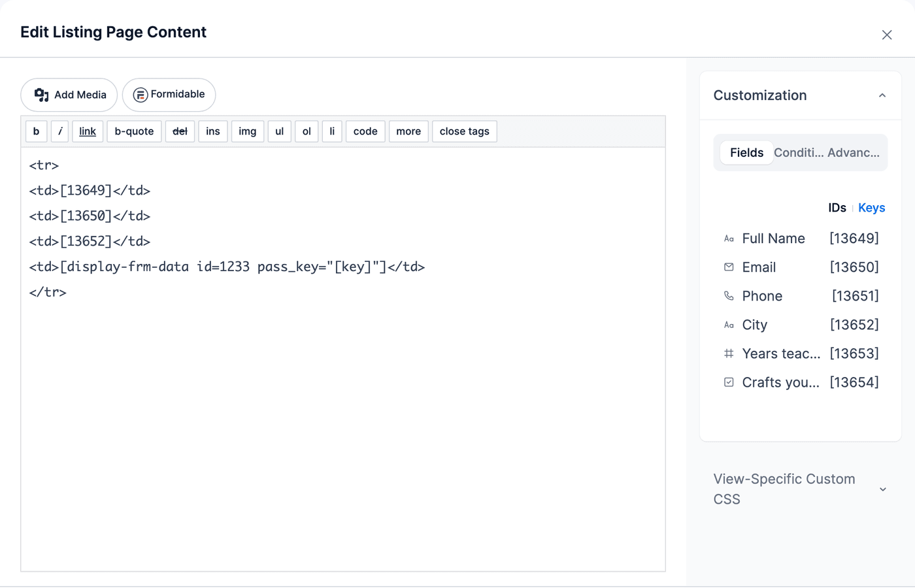This screenshot has height=588, width=915.
Task: Close the Edit Listing Page Content dialog
Action: point(887,35)
